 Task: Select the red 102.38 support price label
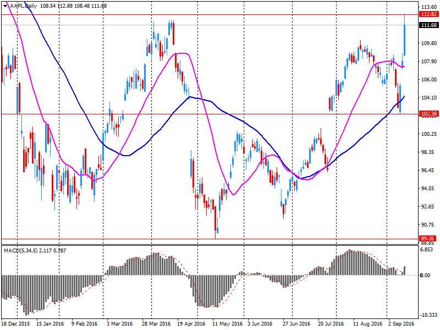[x=429, y=114]
